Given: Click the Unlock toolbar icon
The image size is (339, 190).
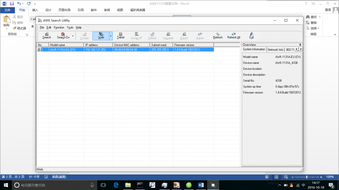Looking at the screenshot, I should pyautogui.click(x=152, y=36).
